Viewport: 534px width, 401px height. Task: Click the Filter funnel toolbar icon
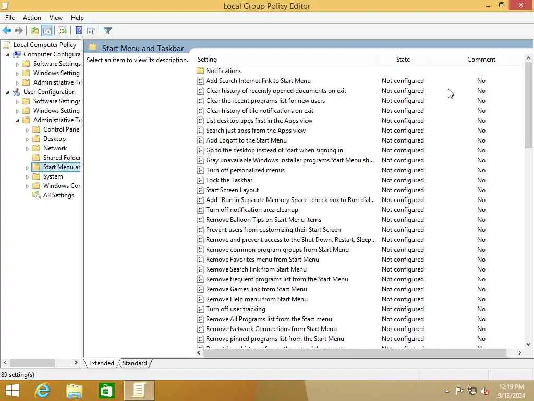coord(107,31)
